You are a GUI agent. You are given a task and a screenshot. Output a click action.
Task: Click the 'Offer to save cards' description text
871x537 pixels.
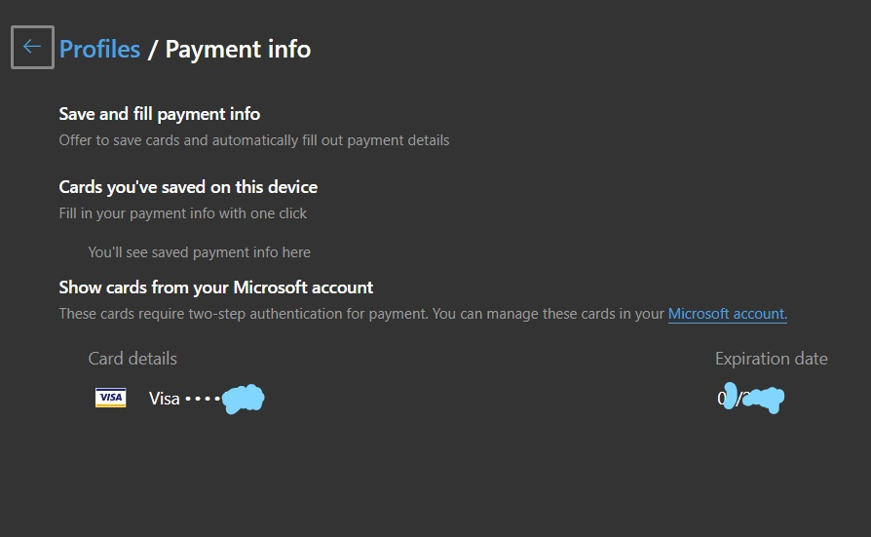point(253,140)
